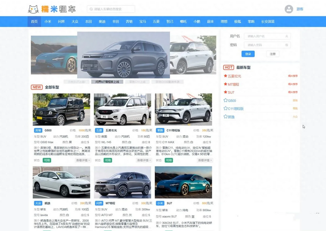Viewport: 326px width, 231px height.
Task: Select 本田 in the navigation bar
Action: point(88,21)
